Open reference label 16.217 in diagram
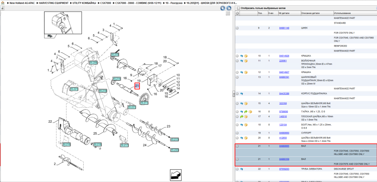The image size is (377, 182). pos(124,145)
